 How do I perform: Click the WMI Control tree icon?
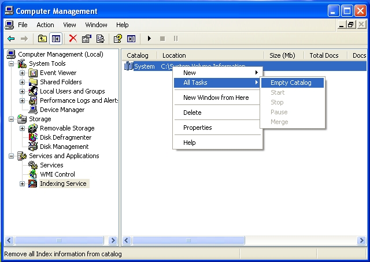coord(33,174)
